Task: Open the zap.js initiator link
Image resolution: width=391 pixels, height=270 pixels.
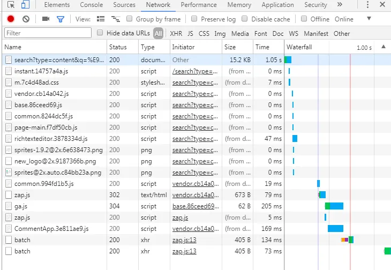Action: pos(180,217)
